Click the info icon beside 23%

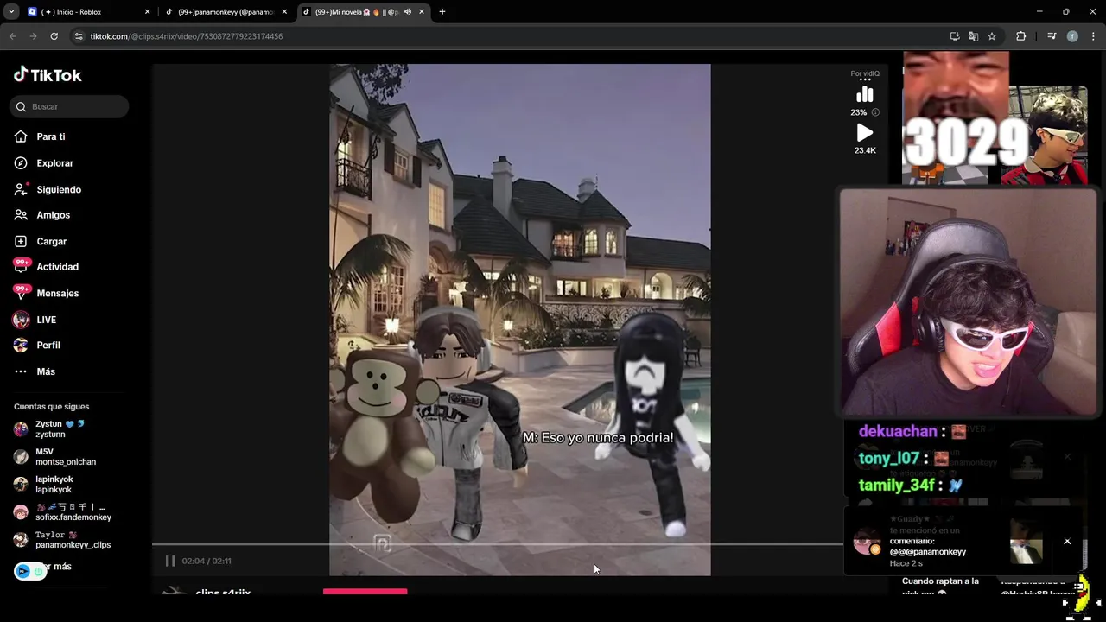coord(875,112)
